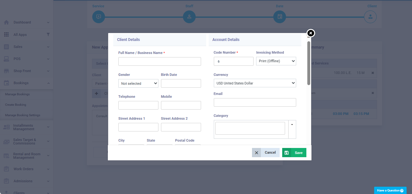Click the Cancel button
This screenshot has height=194, width=412.
[266, 153]
